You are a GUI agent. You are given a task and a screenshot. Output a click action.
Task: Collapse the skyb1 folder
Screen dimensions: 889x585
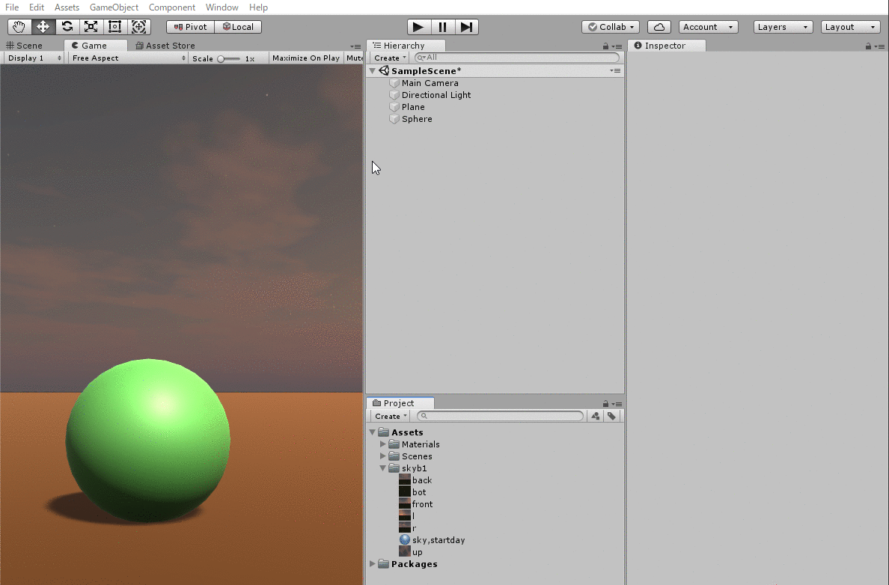click(x=383, y=468)
